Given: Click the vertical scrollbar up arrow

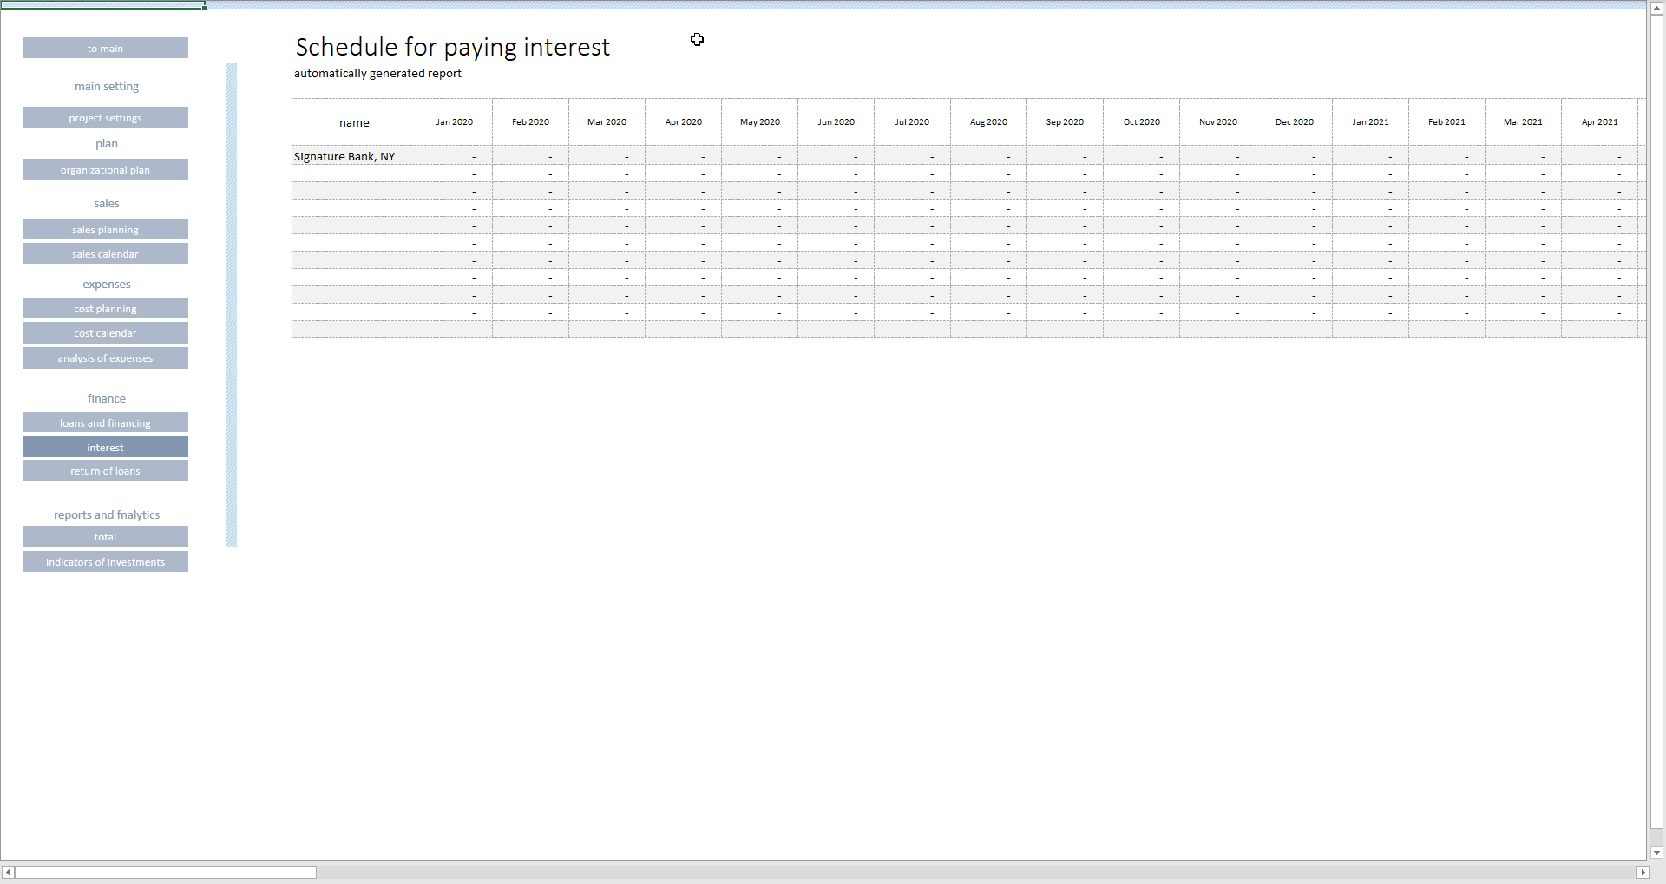Looking at the screenshot, I should 1657,7.
